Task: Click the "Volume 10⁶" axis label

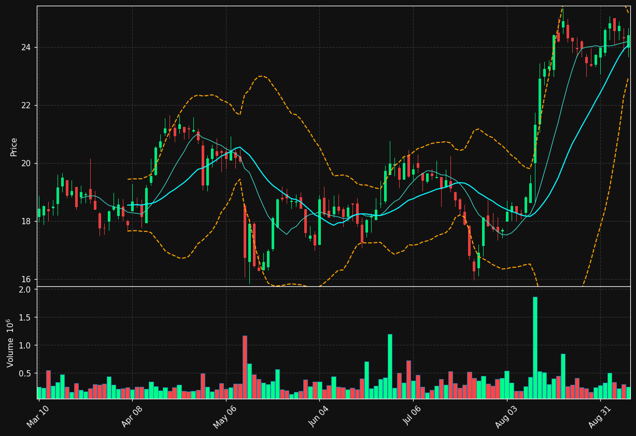Action: [x=10, y=343]
